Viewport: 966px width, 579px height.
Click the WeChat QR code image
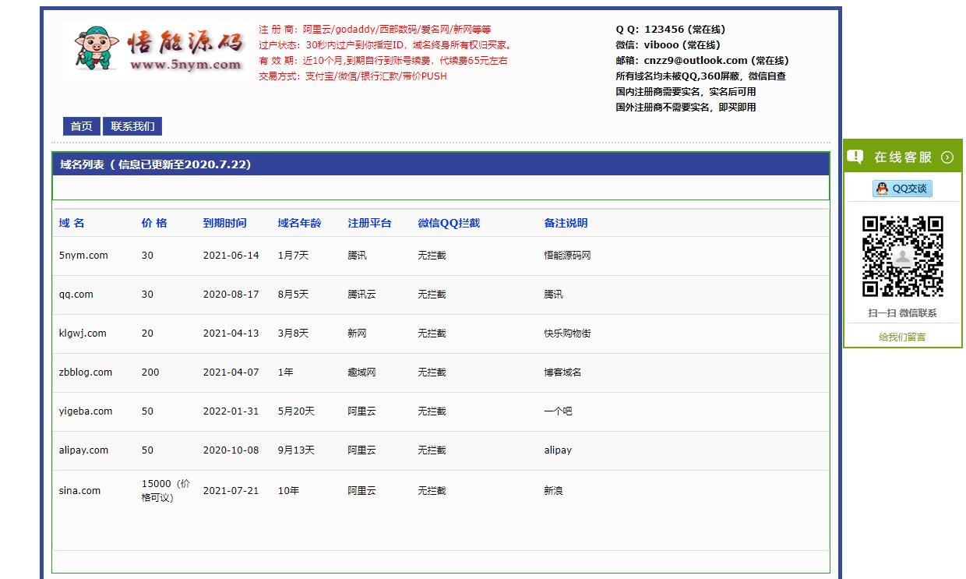[902, 256]
